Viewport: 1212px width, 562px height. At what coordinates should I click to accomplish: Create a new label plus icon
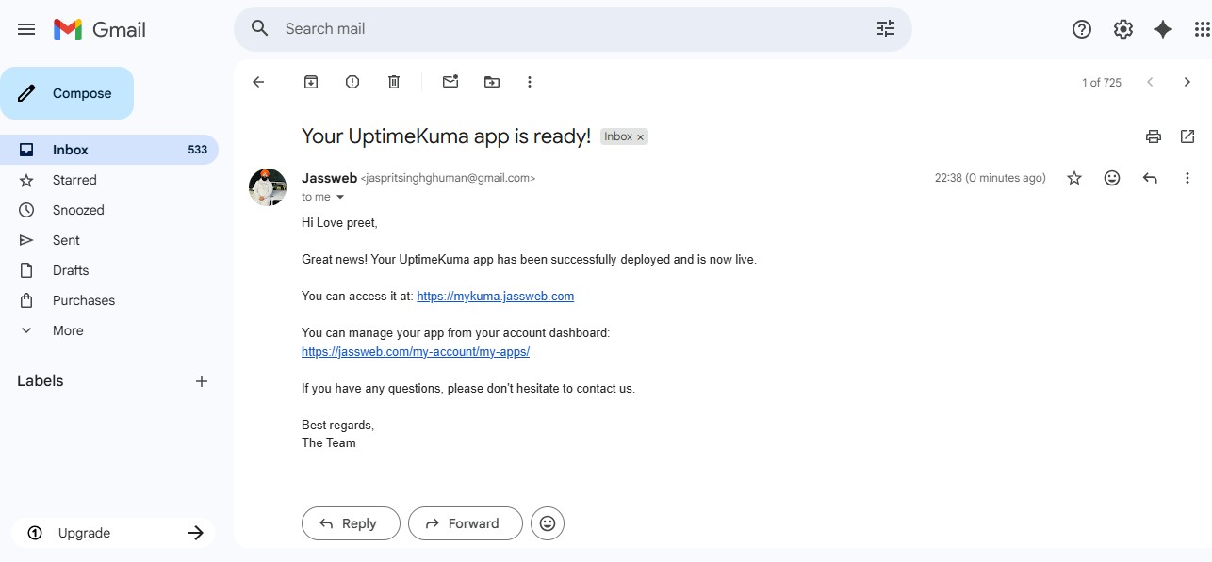[x=202, y=381]
